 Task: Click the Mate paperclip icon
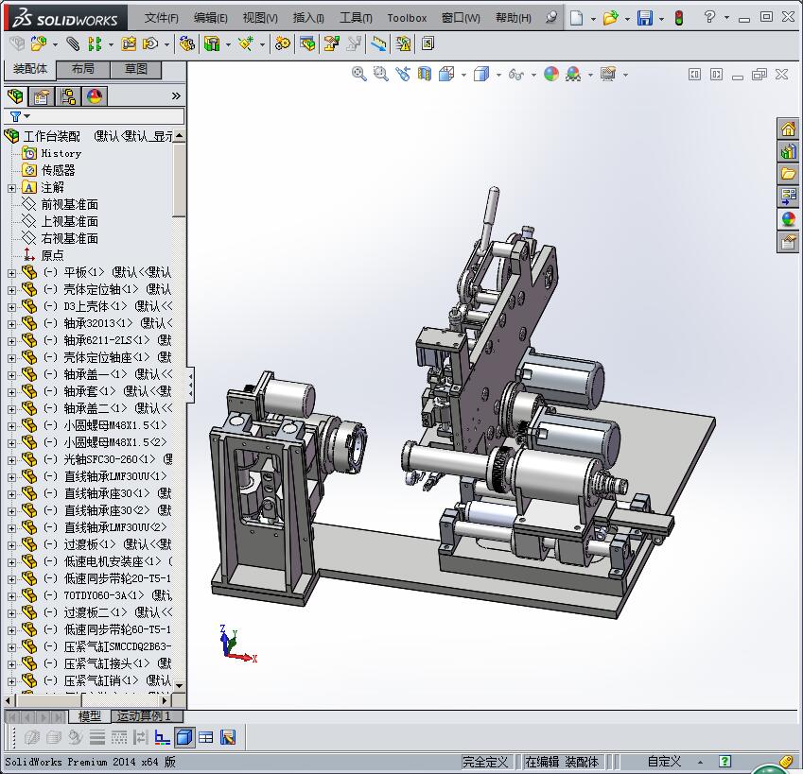point(73,44)
